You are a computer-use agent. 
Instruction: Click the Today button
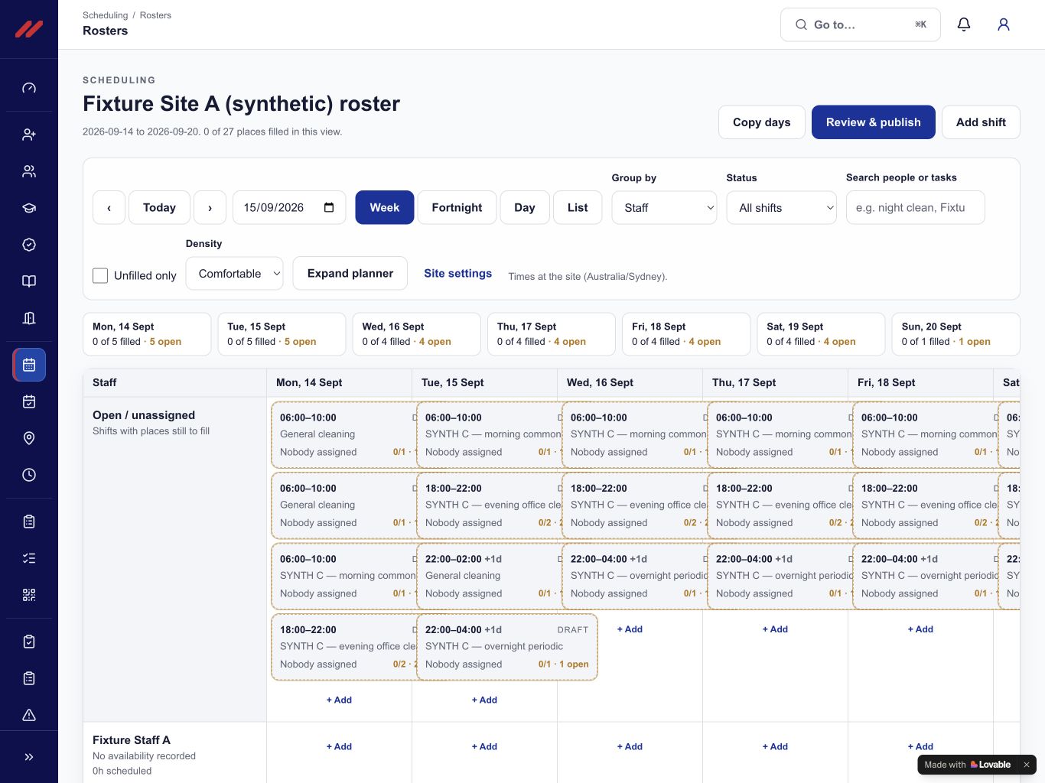159,207
